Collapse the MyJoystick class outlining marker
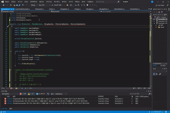 point(11,24)
